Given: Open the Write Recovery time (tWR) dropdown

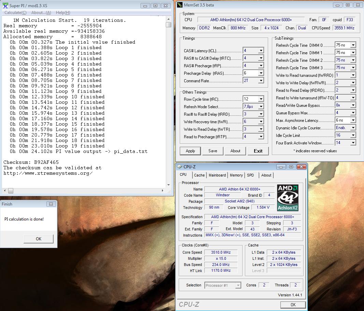Looking at the screenshot, I should [261, 122].
